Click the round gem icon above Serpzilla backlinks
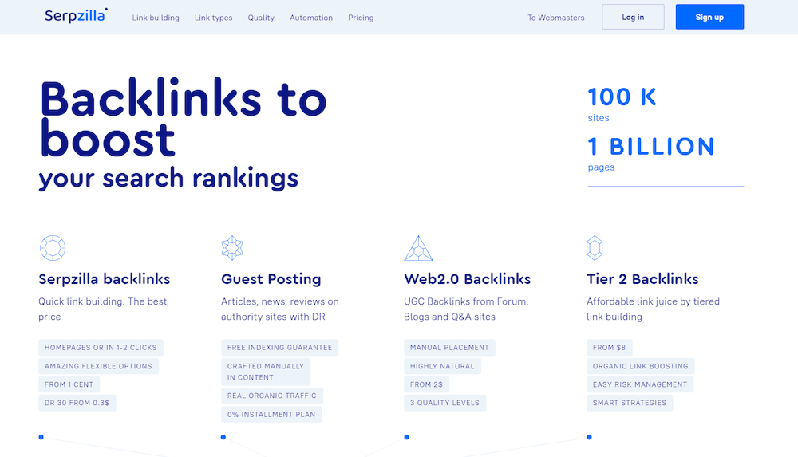 tap(53, 248)
